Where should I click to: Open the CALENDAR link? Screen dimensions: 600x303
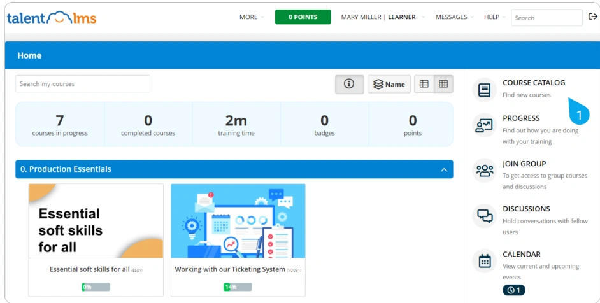point(521,254)
